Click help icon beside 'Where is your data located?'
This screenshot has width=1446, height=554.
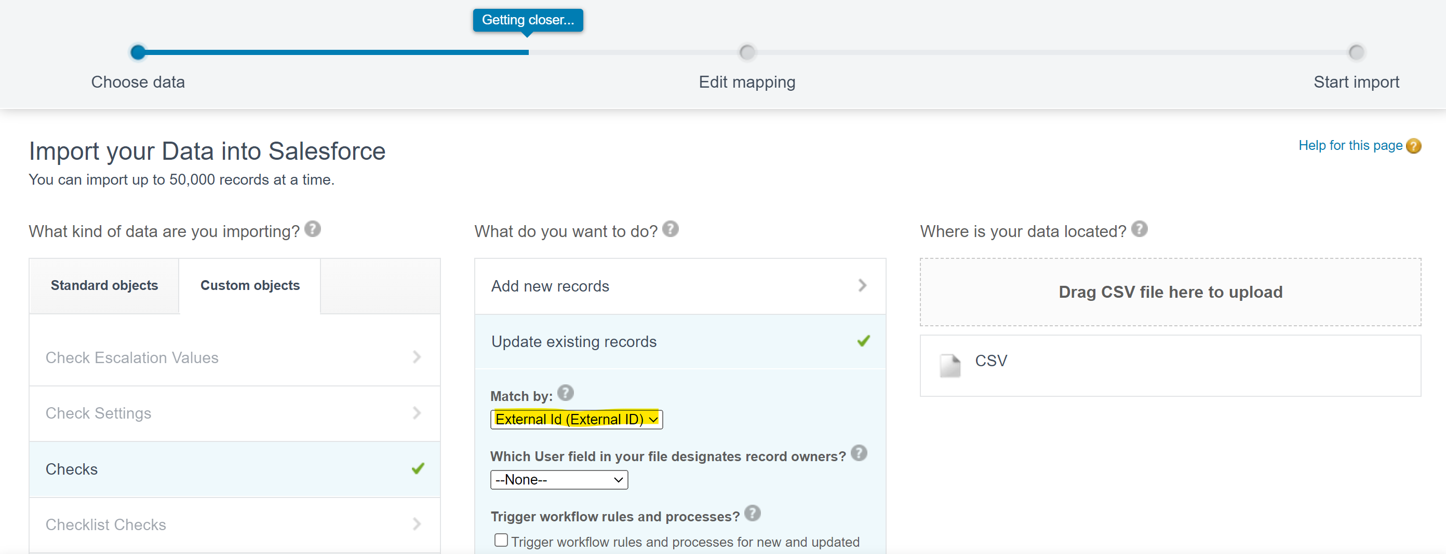(1139, 229)
